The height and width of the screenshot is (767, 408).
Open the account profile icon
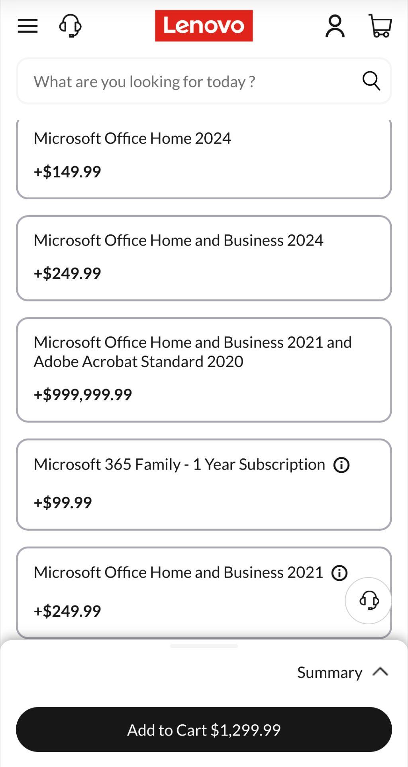click(335, 26)
